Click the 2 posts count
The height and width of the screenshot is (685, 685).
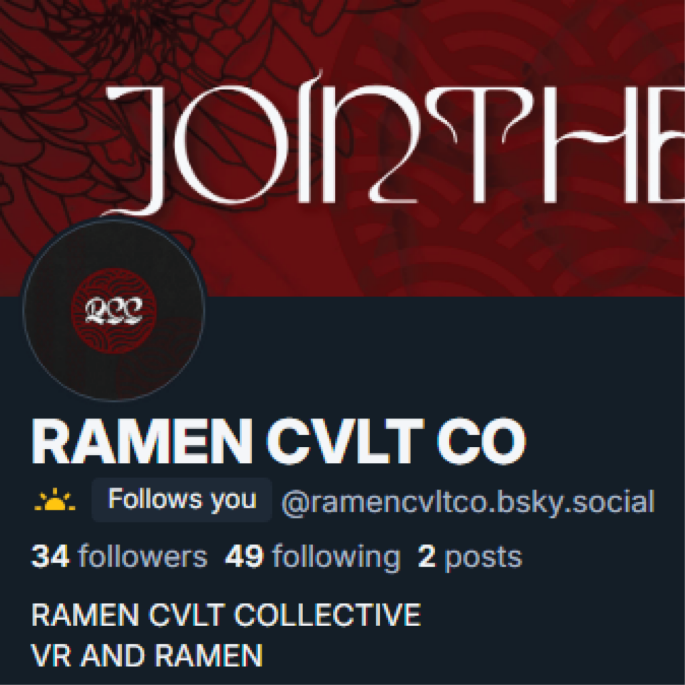pyautogui.click(x=470, y=557)
